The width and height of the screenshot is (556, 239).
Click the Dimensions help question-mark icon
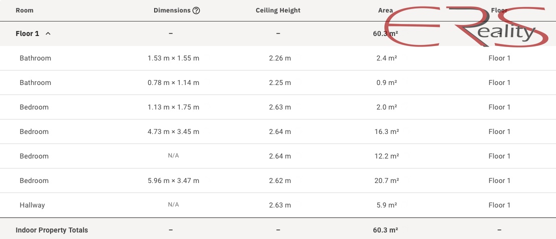[196, 10]
